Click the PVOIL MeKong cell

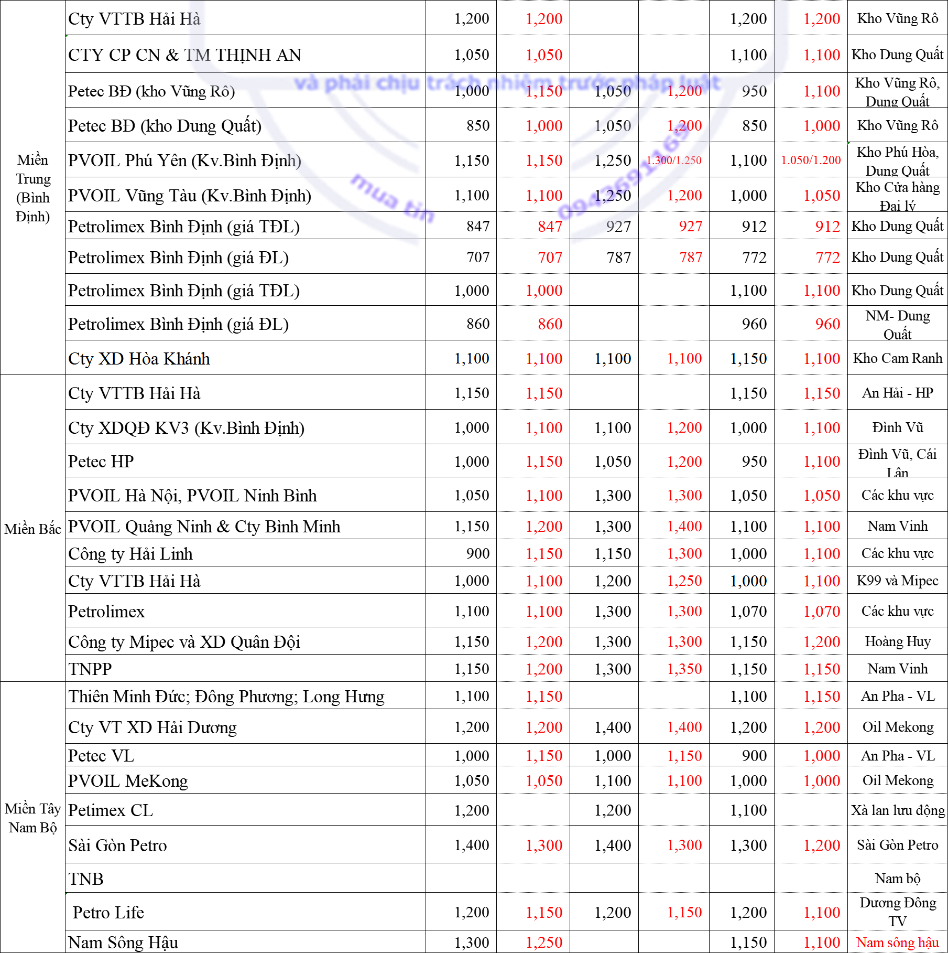[x=245, y=780]
